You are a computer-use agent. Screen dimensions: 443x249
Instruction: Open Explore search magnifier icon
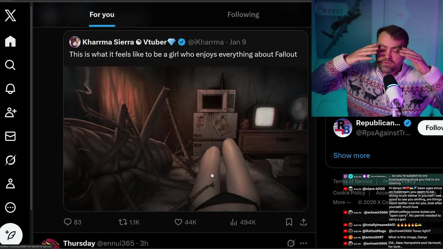point(10,65)
